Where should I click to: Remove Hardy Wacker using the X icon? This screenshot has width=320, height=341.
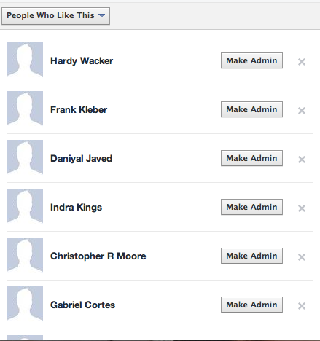[x=302, y=62]
